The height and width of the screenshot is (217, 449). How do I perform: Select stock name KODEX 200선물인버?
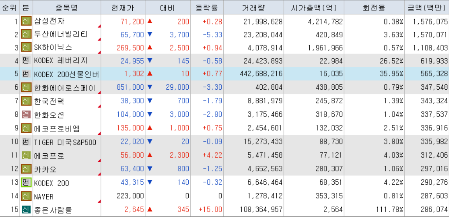pos(67,74)
